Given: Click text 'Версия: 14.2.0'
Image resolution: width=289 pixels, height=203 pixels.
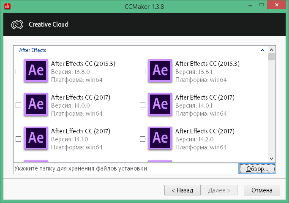Looking at the screenshot, I should click(x=194, y=139).
